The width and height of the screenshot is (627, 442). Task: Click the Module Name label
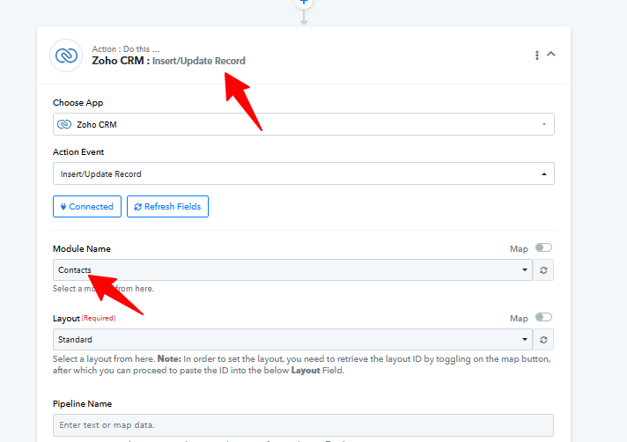click(82, 248)
